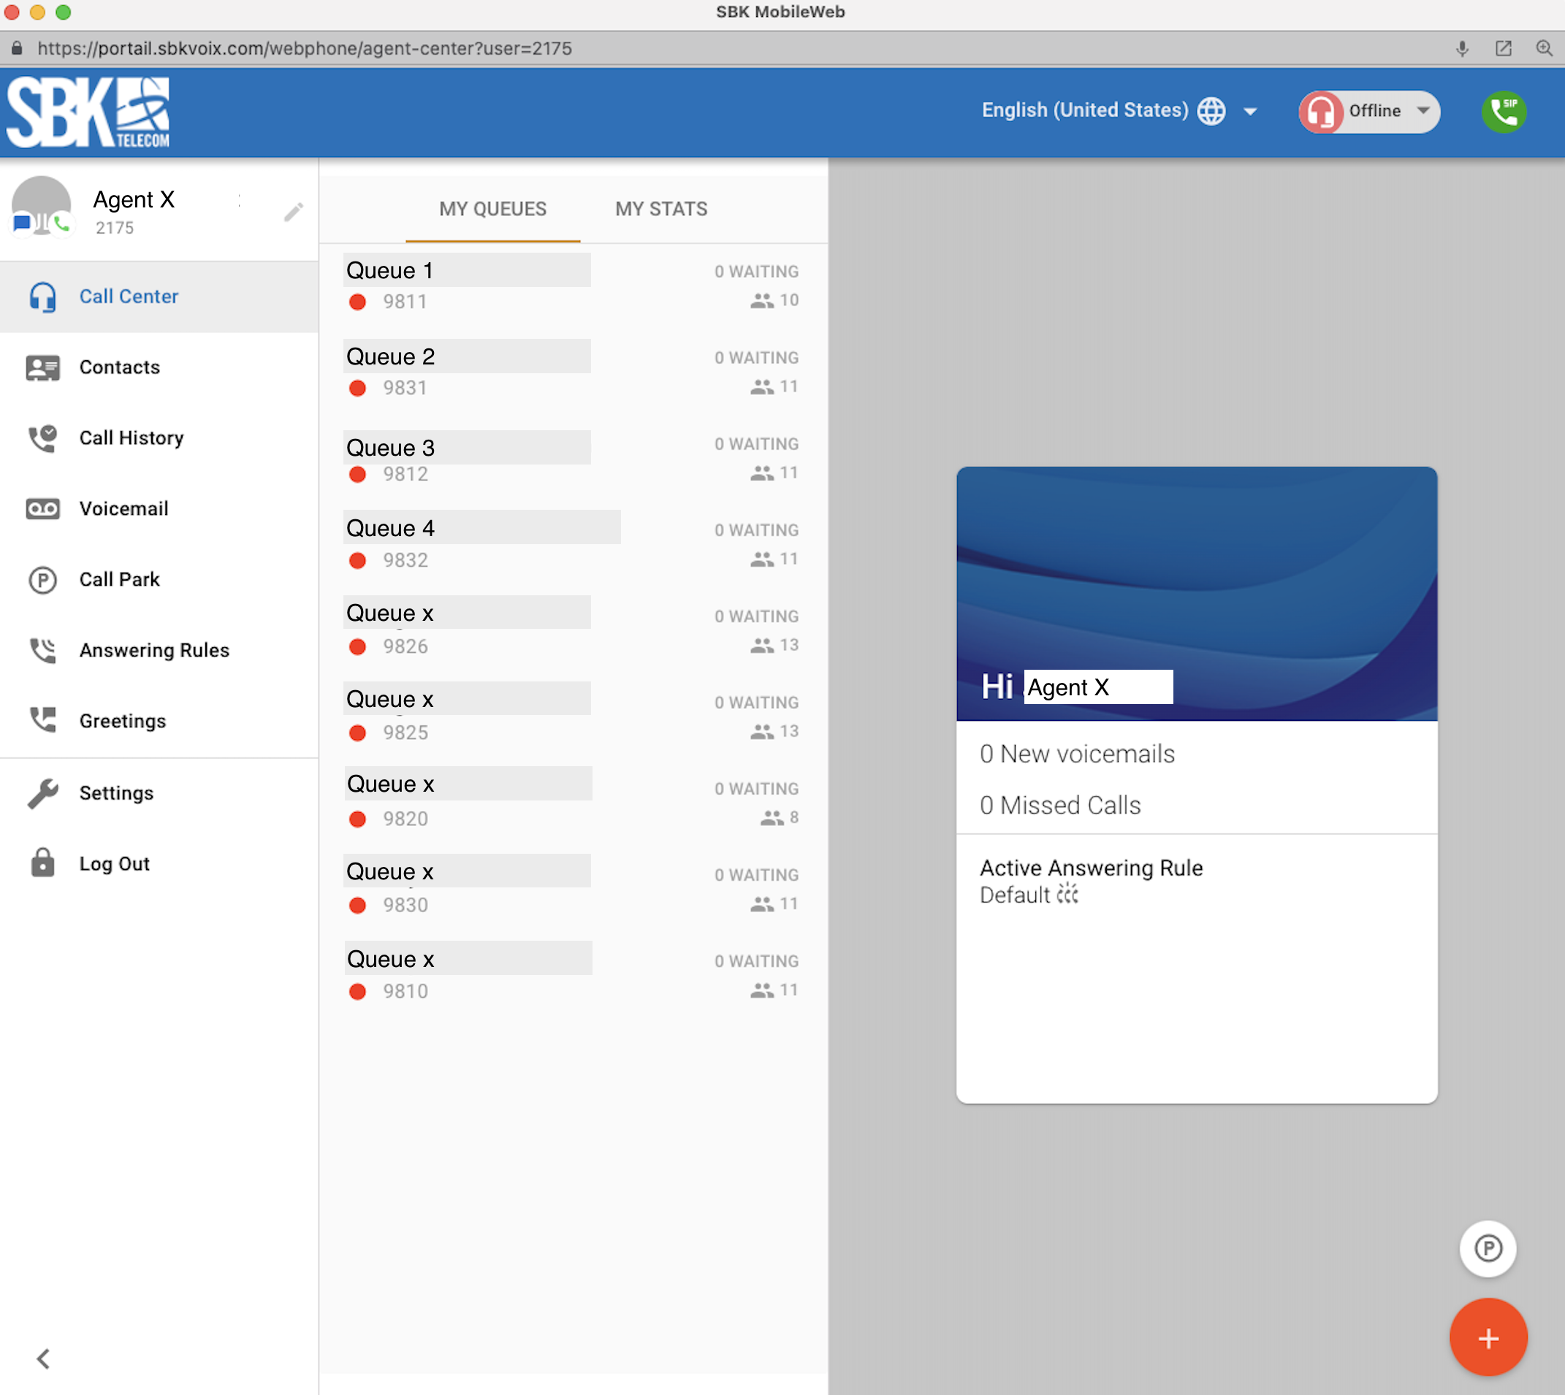The width and height of the screenshot is (1565, 1395).
Task: Open Call Center in the sidebar
Action: click(159, 297)
